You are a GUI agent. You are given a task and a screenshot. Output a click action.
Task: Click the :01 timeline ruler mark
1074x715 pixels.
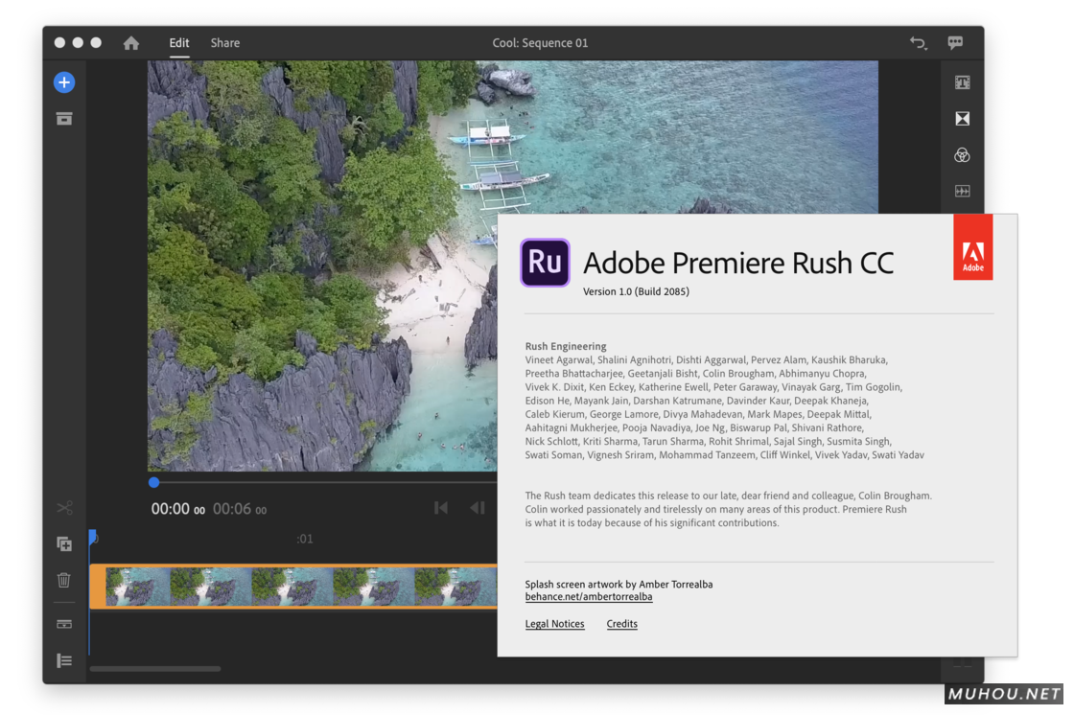tap(305, 539)
